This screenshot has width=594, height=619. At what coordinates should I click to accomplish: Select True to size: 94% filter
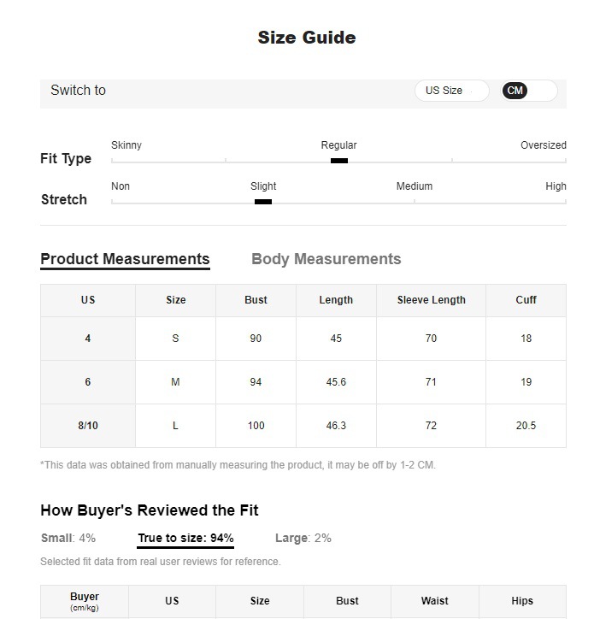click(x=185, y=538)
